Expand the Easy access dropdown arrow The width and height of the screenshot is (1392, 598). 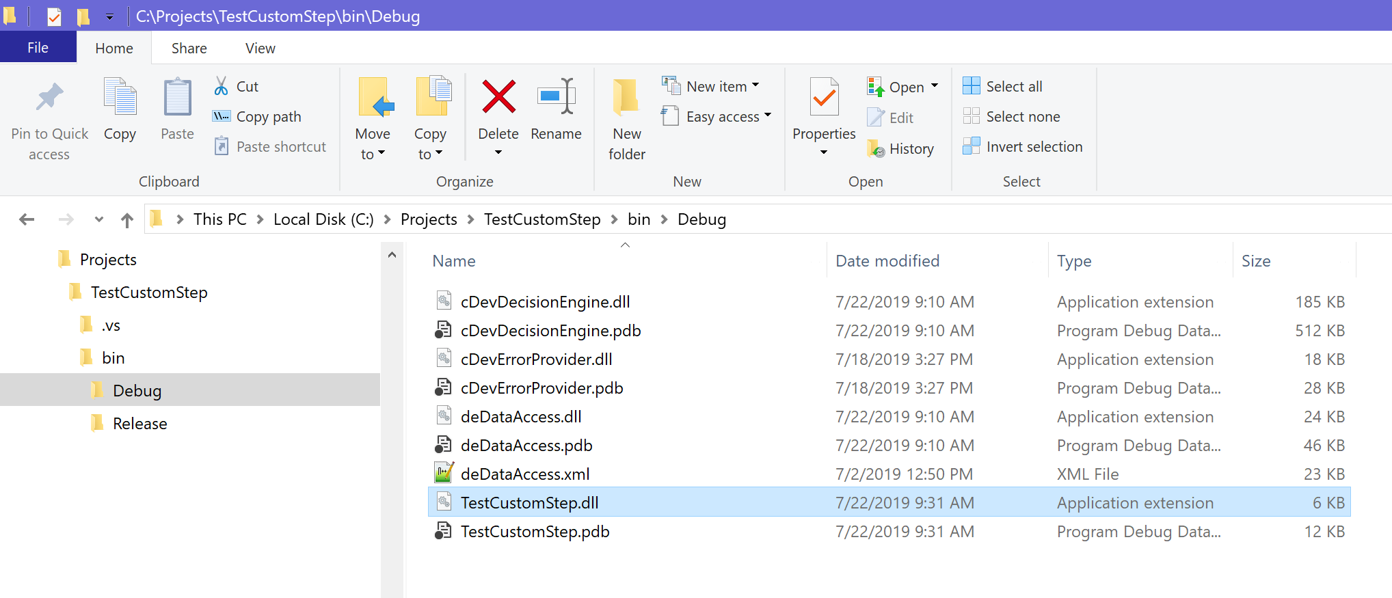coord(768,115)
